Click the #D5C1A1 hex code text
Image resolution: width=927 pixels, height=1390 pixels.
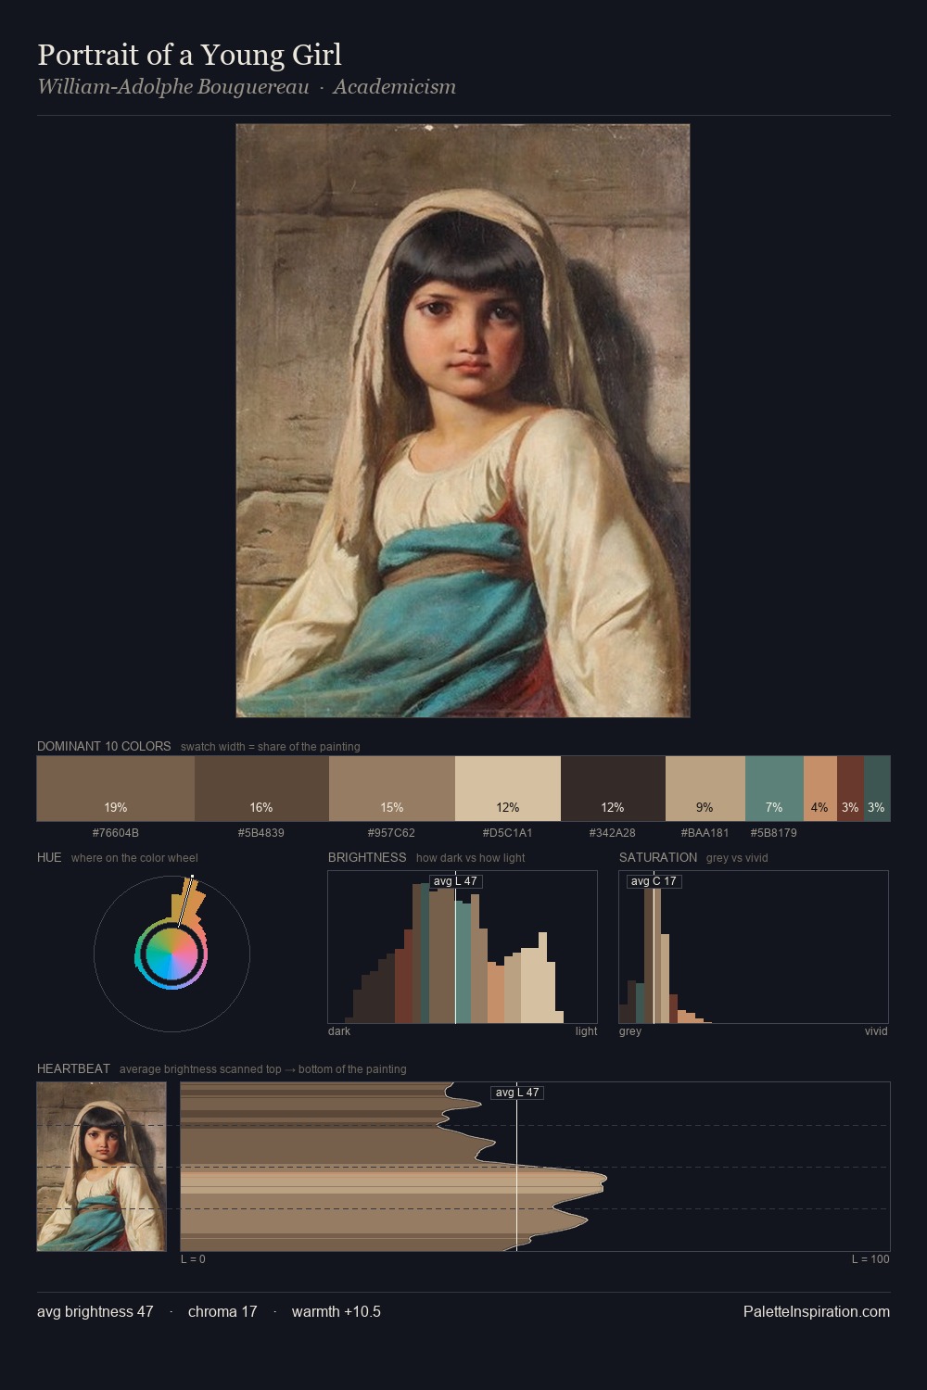pyautogui.click(x=508, y=833)
